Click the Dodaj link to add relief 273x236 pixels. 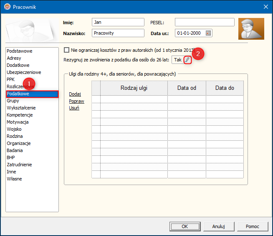coord(75,94)
